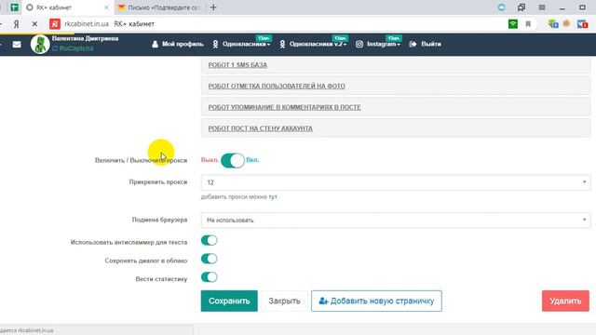Image resolution: width=596 pixels, height=335 pixels.
Task: Click the orange extension icon in toolbar
Action: pyautogui.click(x=566, y=23)
